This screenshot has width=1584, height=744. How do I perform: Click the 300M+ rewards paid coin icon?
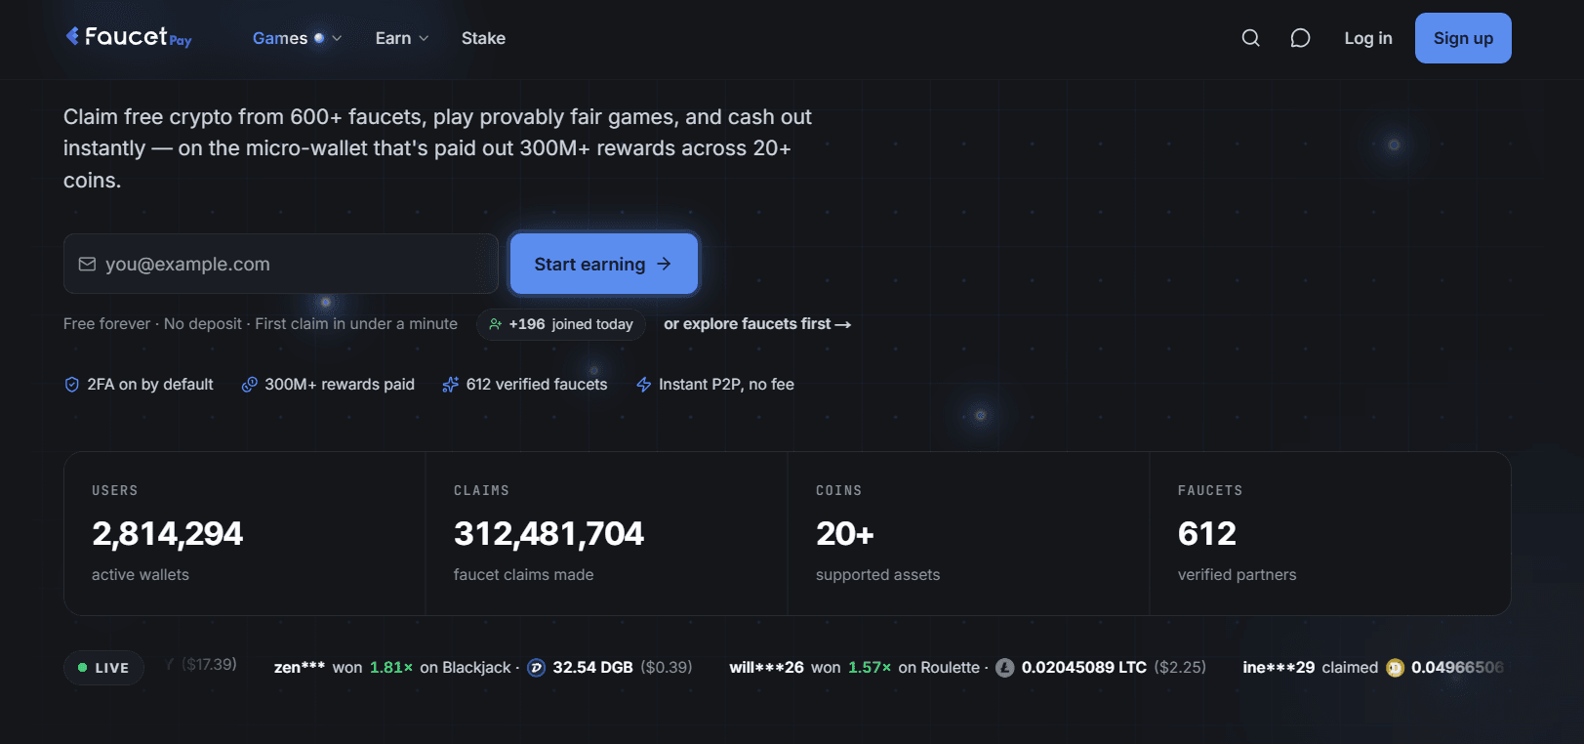pyautogui.click(x=249, y=385)
